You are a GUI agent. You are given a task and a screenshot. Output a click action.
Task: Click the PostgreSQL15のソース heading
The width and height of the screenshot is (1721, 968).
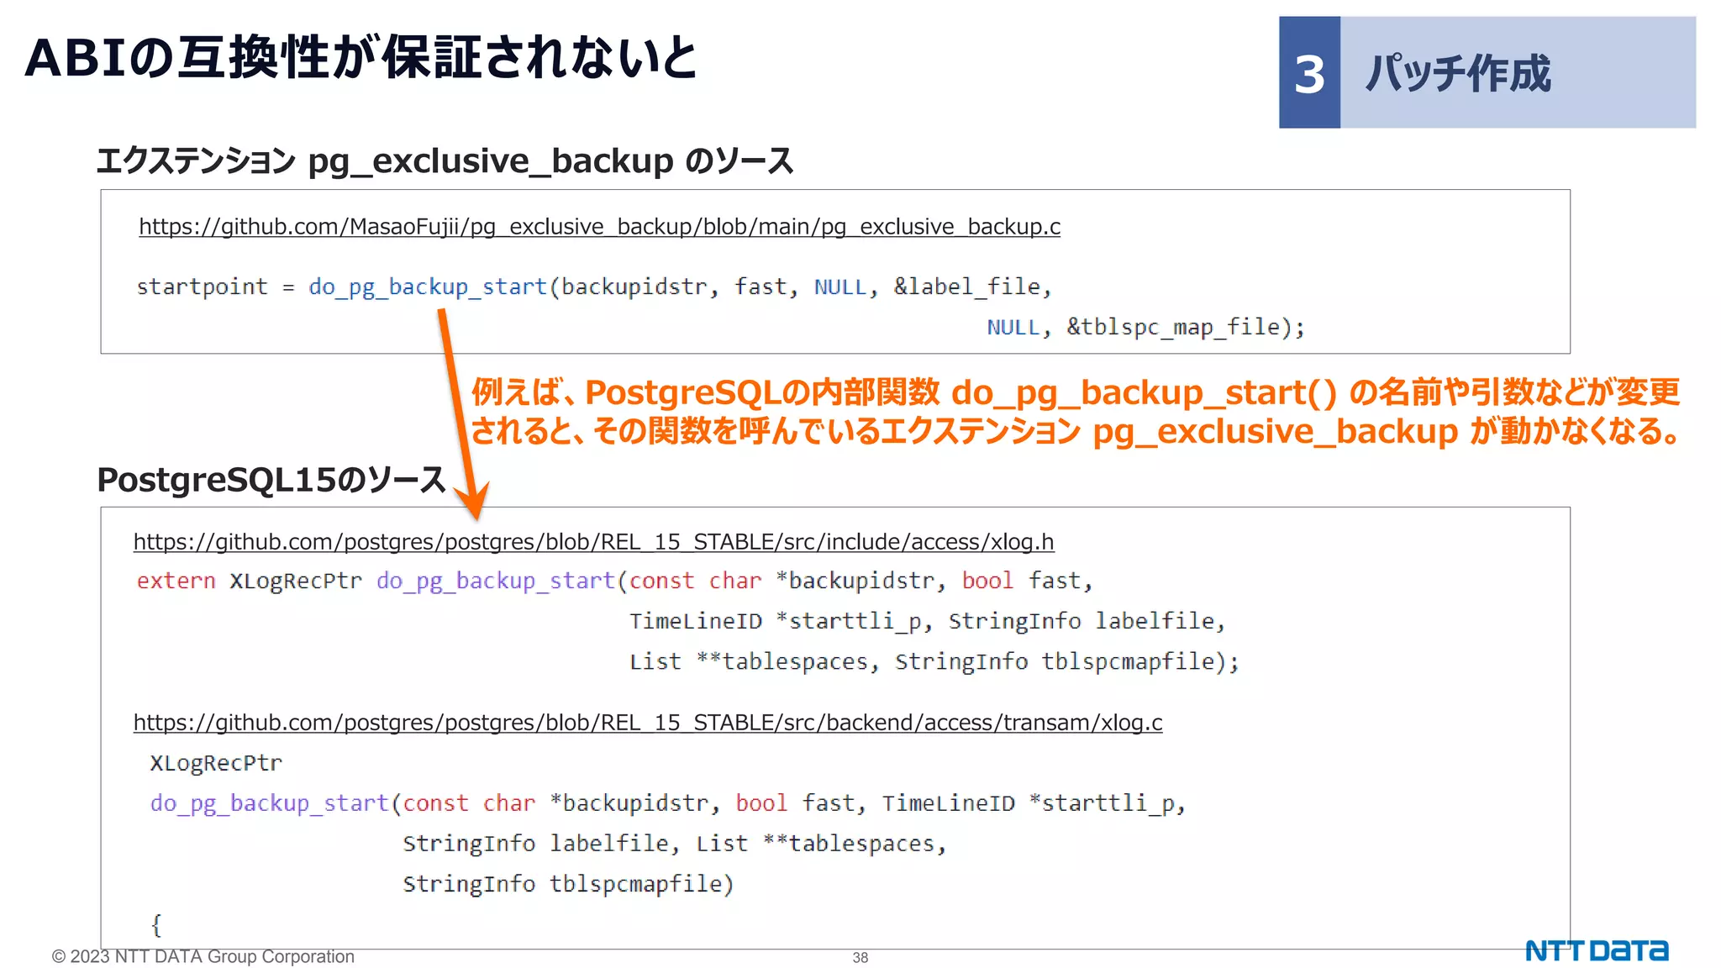[x=271, y=480]
